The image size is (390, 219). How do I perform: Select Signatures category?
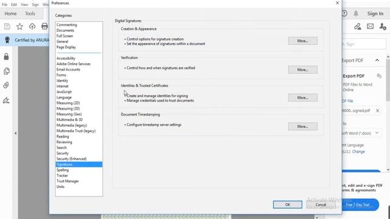pos(79,164)
